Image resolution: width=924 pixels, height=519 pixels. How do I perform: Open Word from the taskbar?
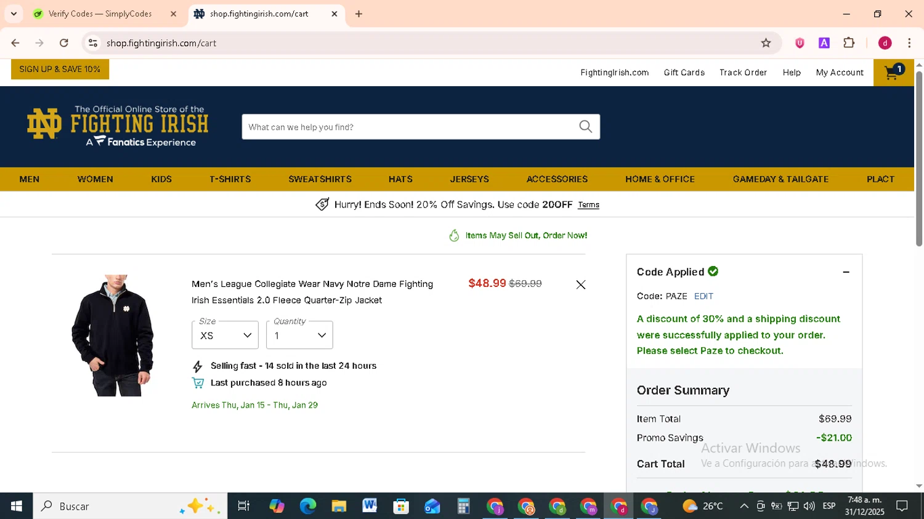click(x=370, y=506)
